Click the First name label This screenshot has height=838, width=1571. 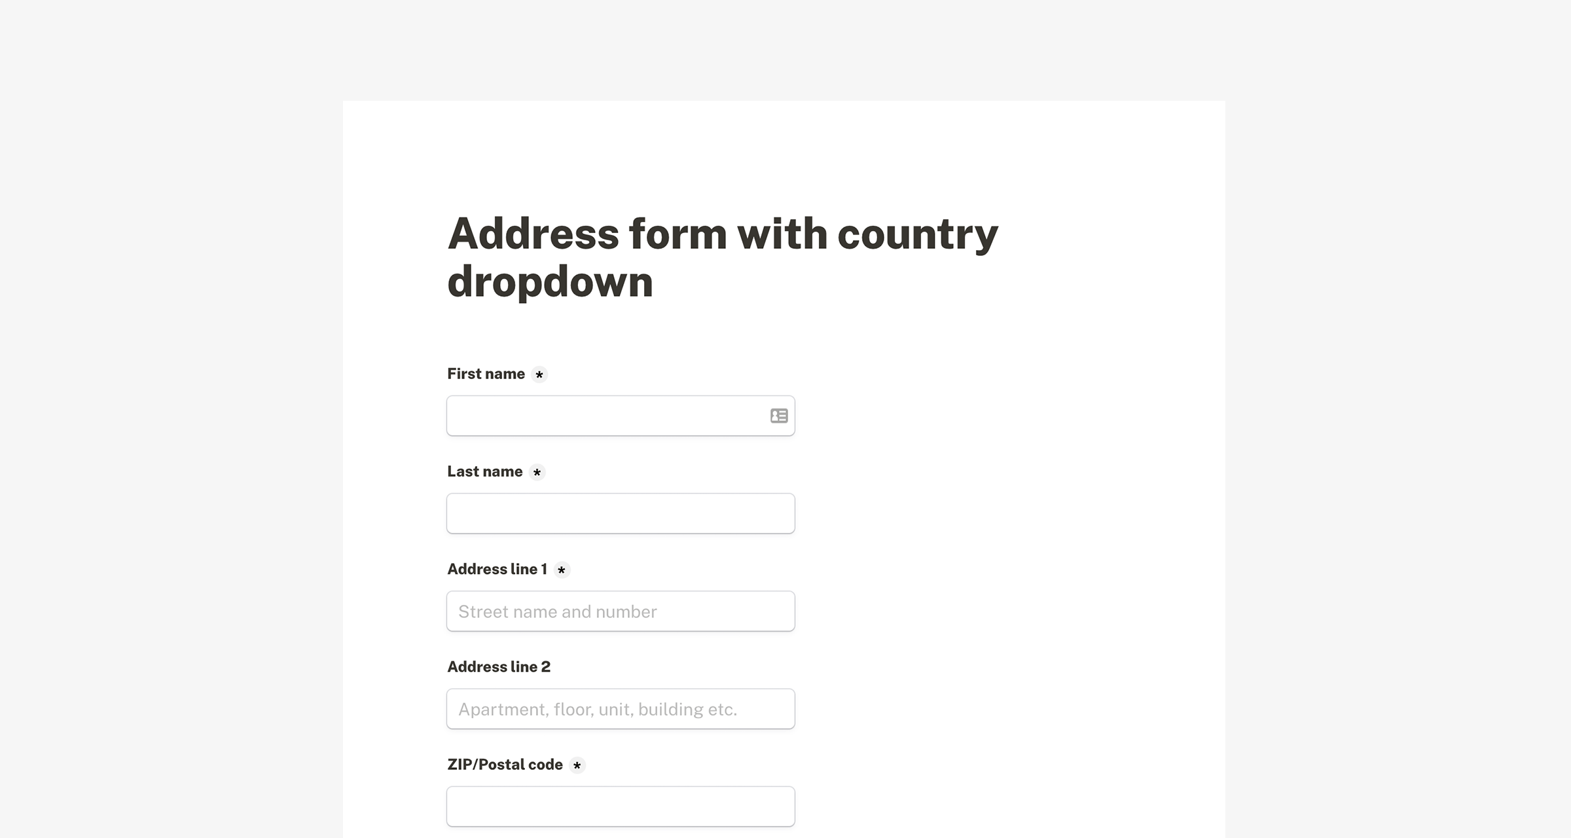tap(485, 373)
